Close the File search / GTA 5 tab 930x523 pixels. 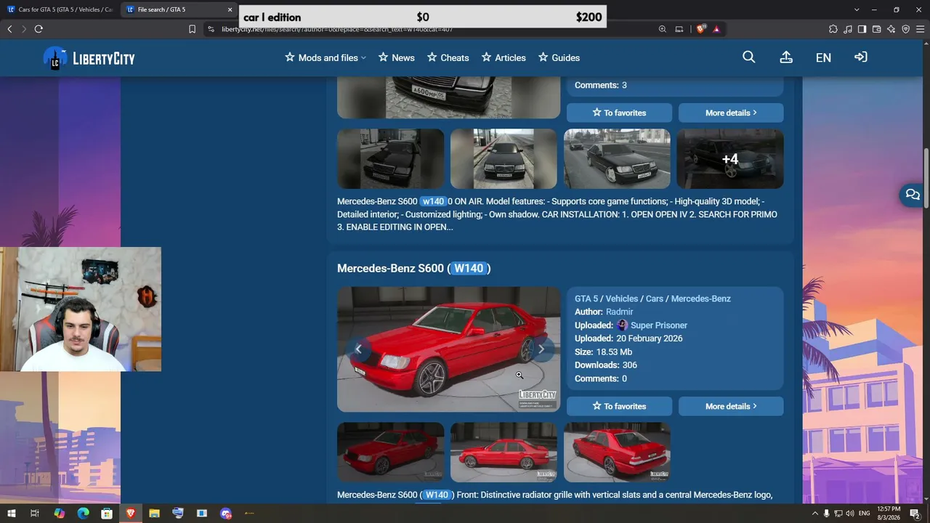(x=230, y=9)
